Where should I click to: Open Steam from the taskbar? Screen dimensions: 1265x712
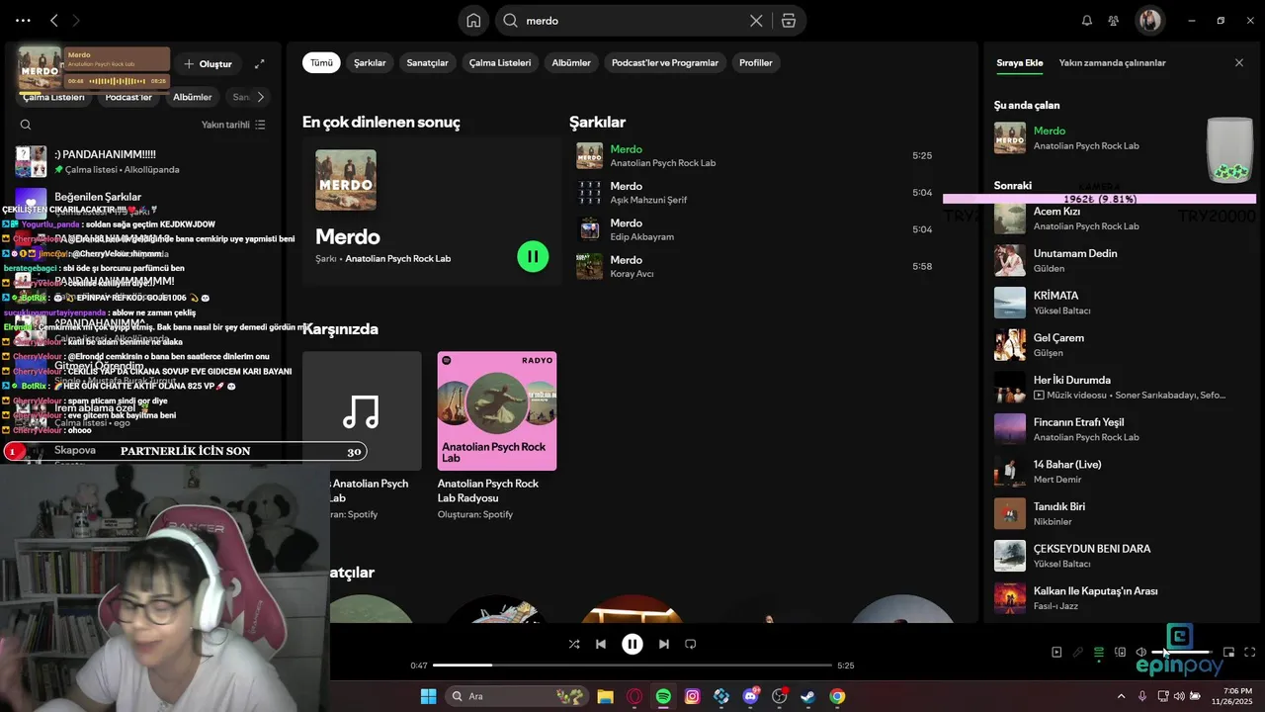(x=807, y=696)
